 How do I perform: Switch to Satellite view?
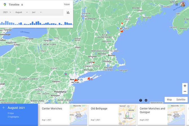pyautogui.click(x=181, y=100)
